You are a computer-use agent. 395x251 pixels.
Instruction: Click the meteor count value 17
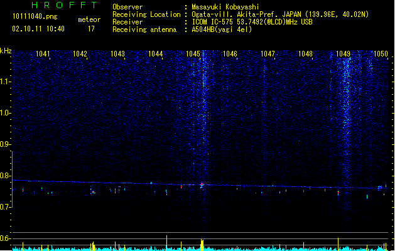91,29
